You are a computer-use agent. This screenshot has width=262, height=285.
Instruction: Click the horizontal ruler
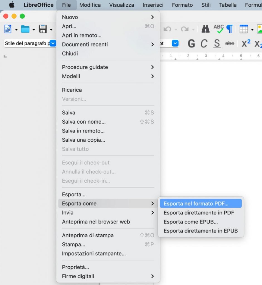[211, 56]
